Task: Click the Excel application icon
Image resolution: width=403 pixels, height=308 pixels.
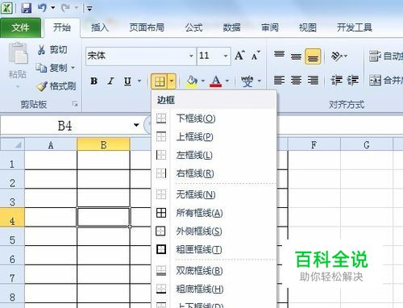Action: (6, 8)
